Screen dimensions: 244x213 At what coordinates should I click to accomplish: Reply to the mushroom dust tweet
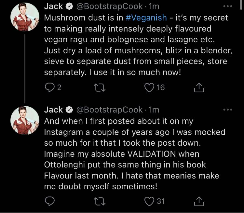coord(50,87)
